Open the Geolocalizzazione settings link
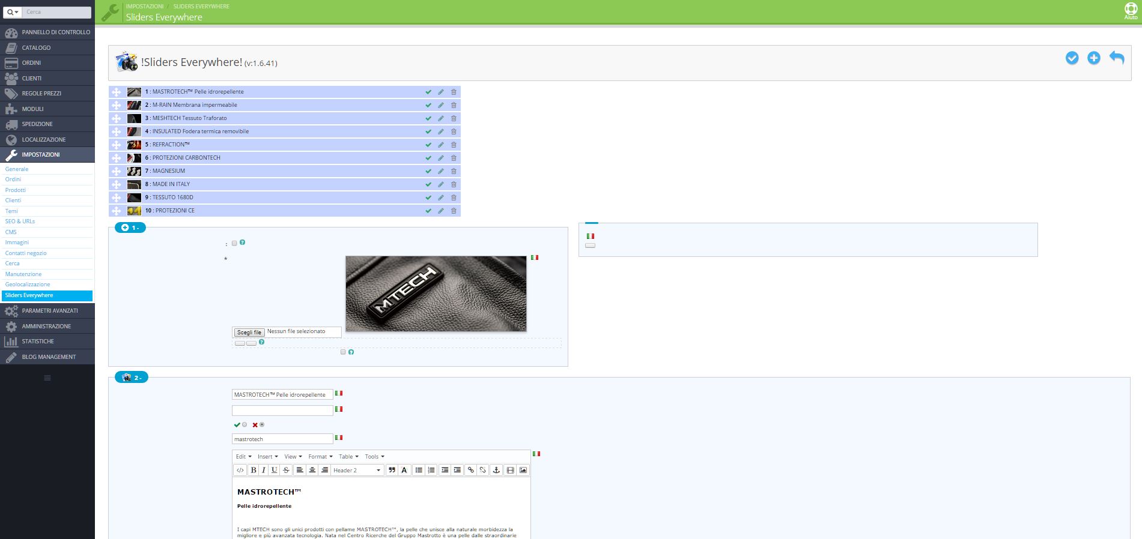The height and width of the screenshot is (539, 1142). click(28, 285)
